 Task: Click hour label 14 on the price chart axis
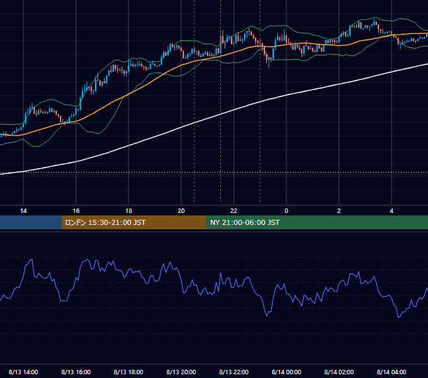(23, 211)
